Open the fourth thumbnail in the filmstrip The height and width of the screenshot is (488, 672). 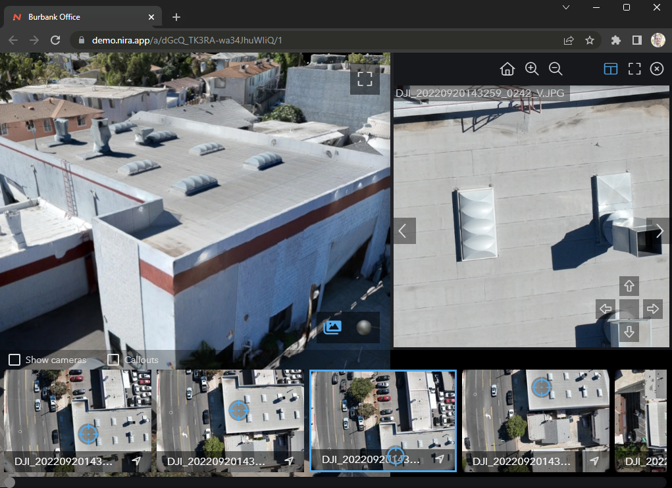point(536,421)
